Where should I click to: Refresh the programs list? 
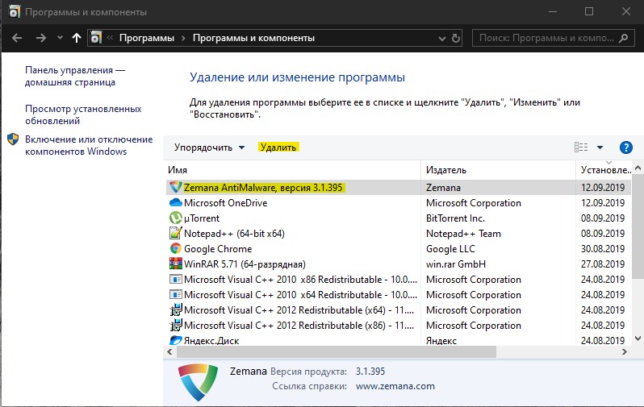pos(456,38)
